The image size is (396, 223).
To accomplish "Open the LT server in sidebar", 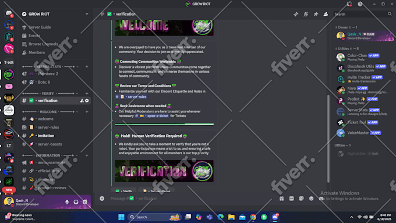I will (9, 146).
